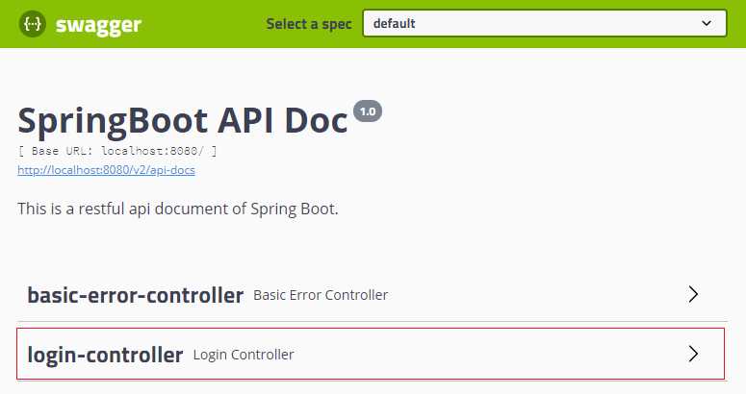Screen dimensions: 746x394
Task: Expand the basic-error-controller section
Action: click(x=135, y=295)
